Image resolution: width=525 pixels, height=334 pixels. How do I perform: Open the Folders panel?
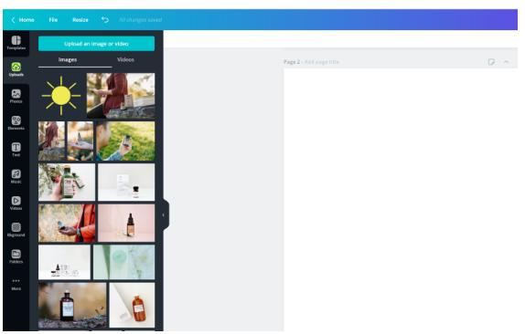(x=16, y=256)
